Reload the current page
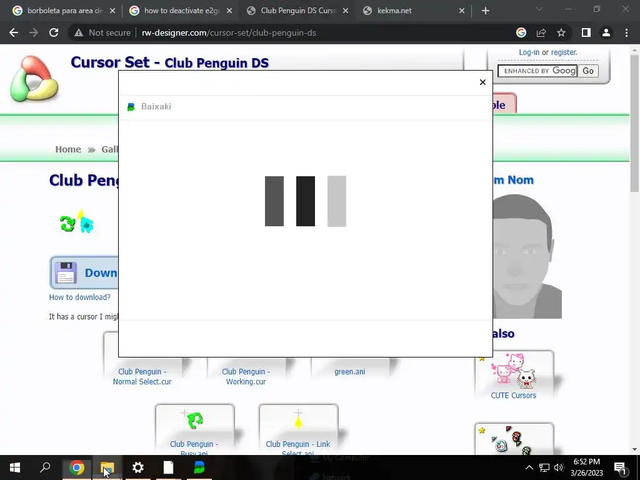The height and width of the screenshot is (480, 640). coord(54,32)
